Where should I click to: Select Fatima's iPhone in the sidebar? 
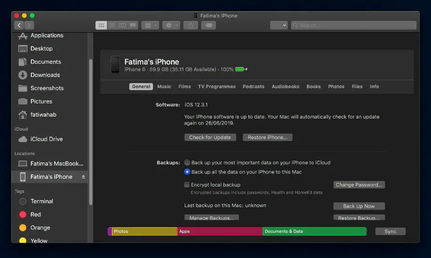click(x=50, y=177)
